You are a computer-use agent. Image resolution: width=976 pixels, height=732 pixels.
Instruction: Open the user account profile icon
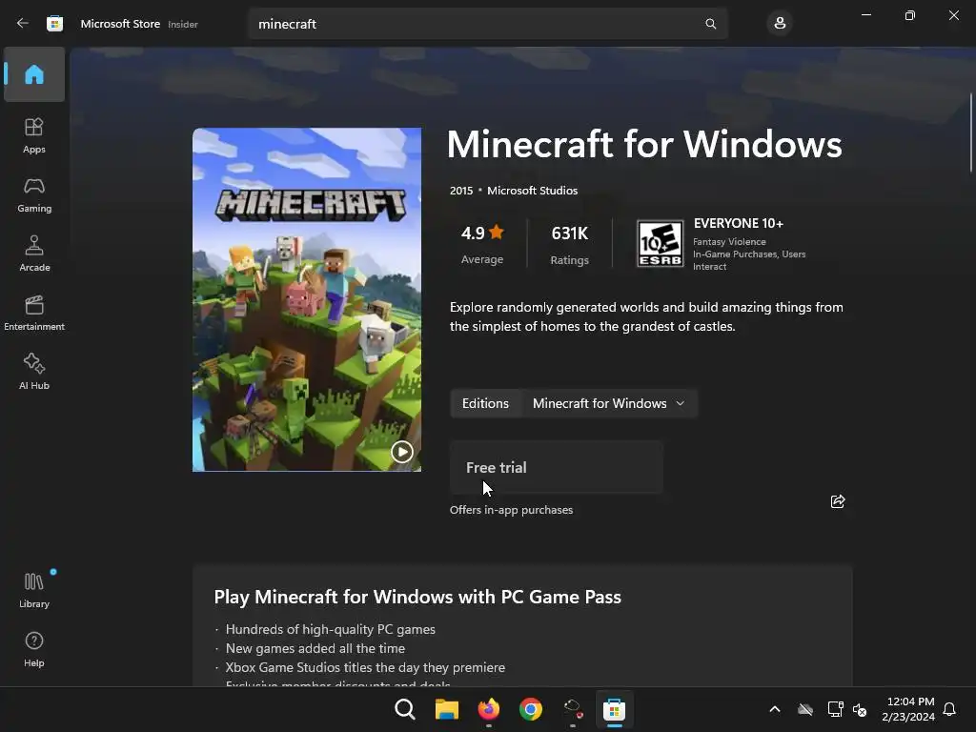point(780,24)
